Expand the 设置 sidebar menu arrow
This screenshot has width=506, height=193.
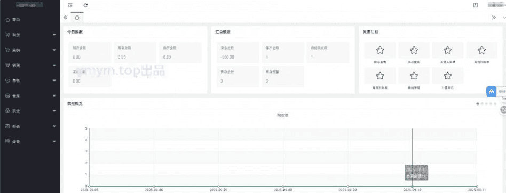(x=54, y=141)
